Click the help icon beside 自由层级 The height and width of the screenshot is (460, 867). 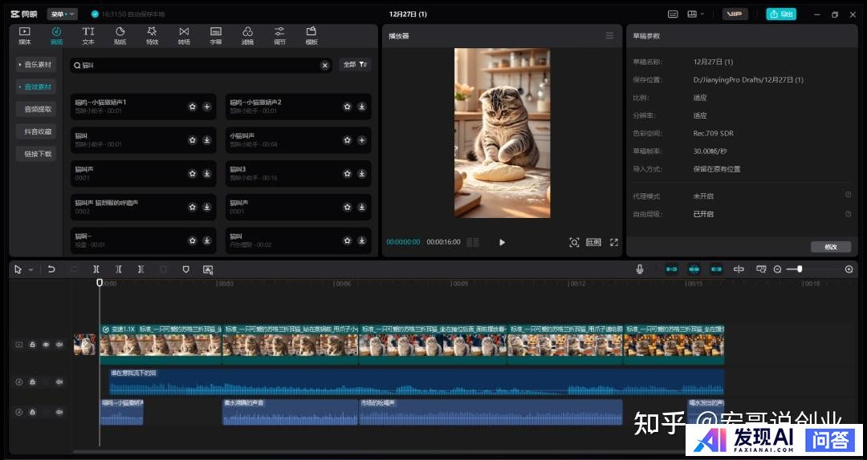pyautogui.click(x=849, y=213)
